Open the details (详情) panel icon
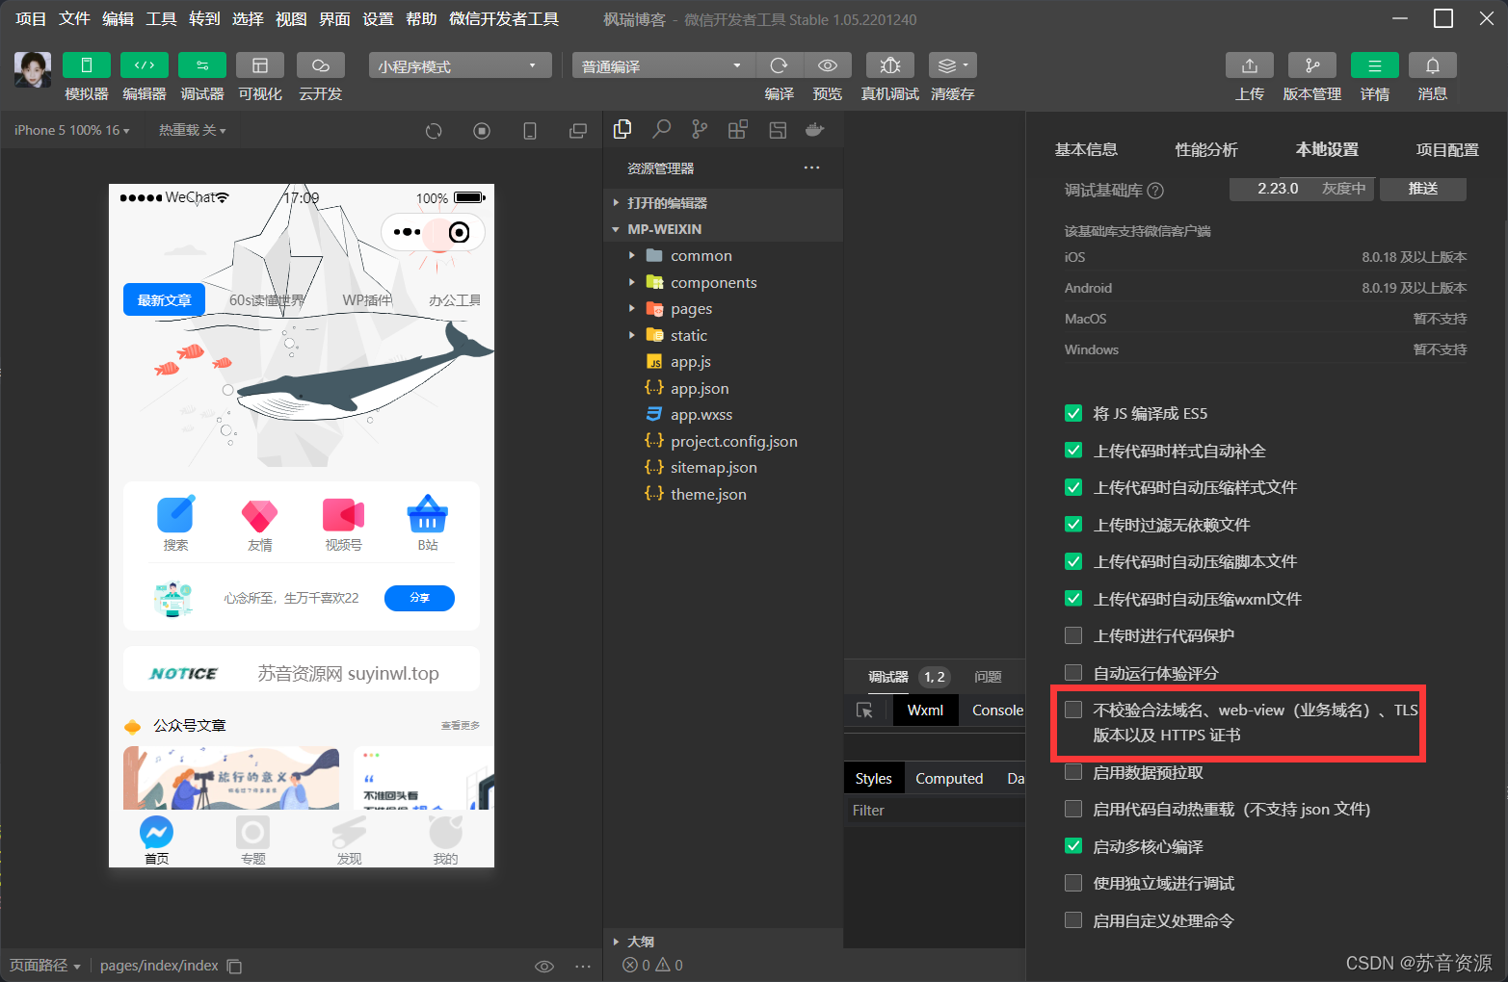This screenshot has height=982, width=1508. (1375, 65)
